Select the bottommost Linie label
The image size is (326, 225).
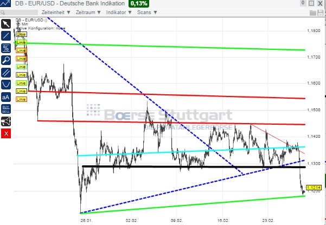pyautogui.click(x=21, y=99)
